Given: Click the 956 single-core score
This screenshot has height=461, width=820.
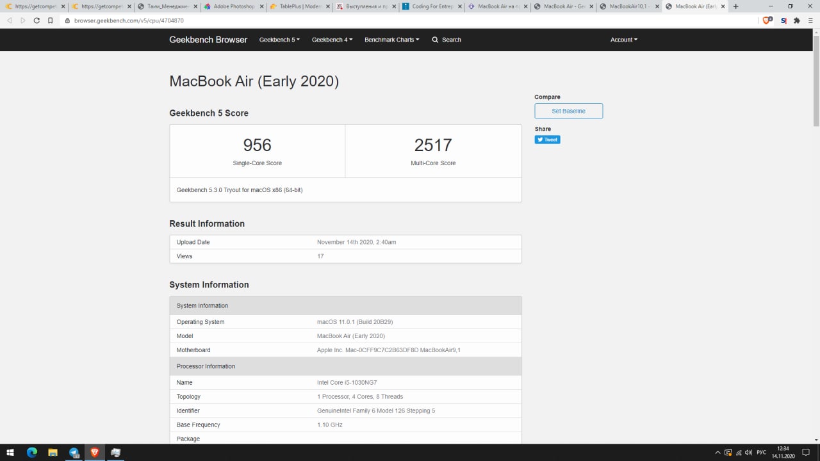Looking at the screenshot, I should pos(258,145).
